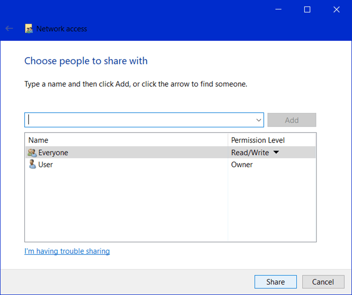
Task: Open the name combo box dropdown arrow
Action: 259,120
